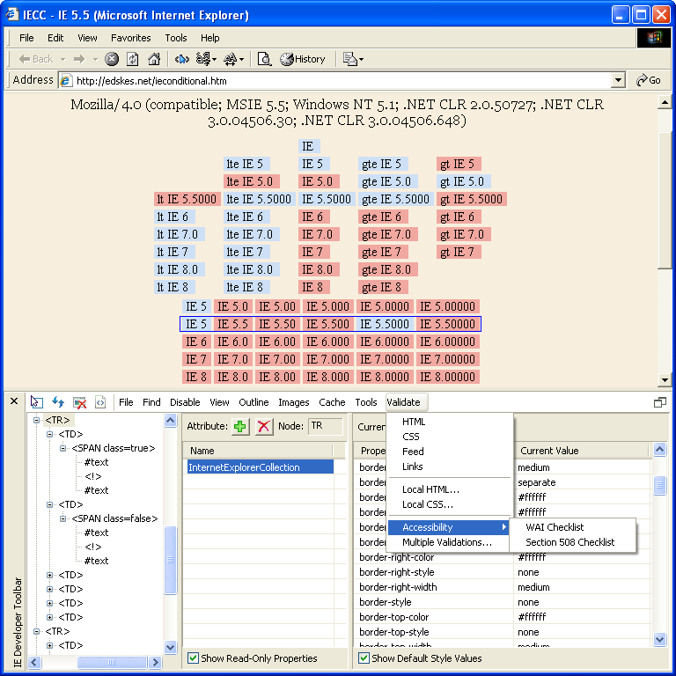The width and height of the screenshot is (676, 676).
Task: Toggle Show Default Style Values checkbox
Action: (364, 658)
